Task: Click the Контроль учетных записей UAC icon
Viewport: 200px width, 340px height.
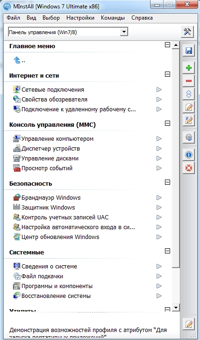Action: point(17,217)
